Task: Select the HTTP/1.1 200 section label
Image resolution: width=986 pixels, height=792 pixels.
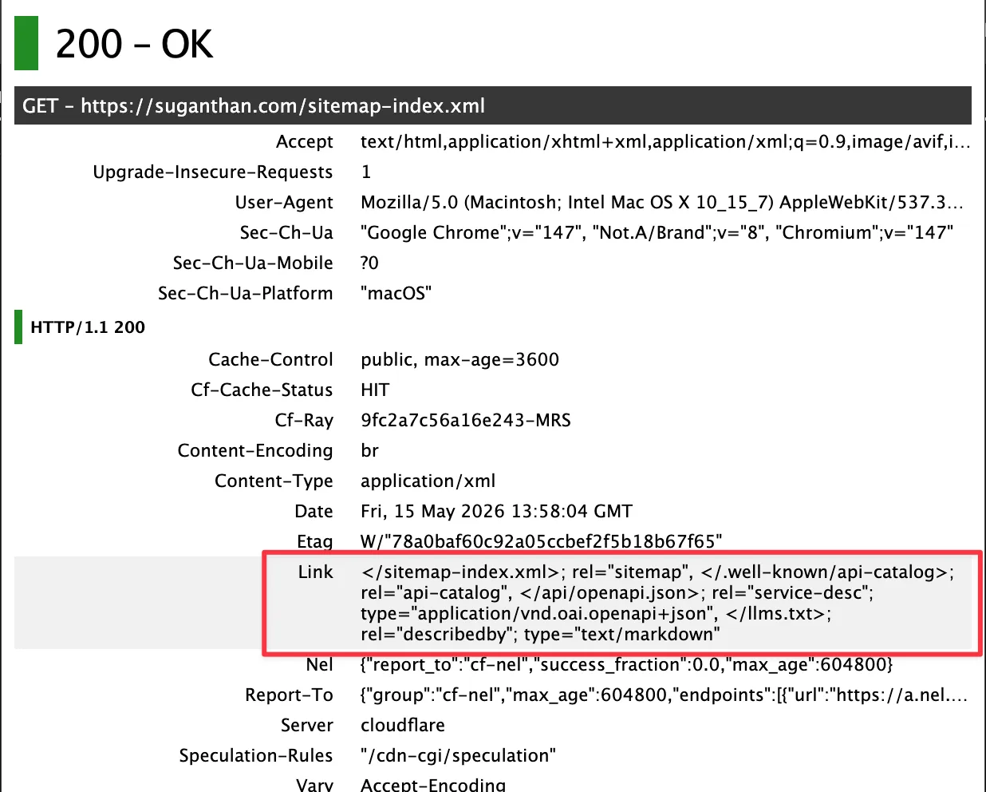Action: point(88,327)
